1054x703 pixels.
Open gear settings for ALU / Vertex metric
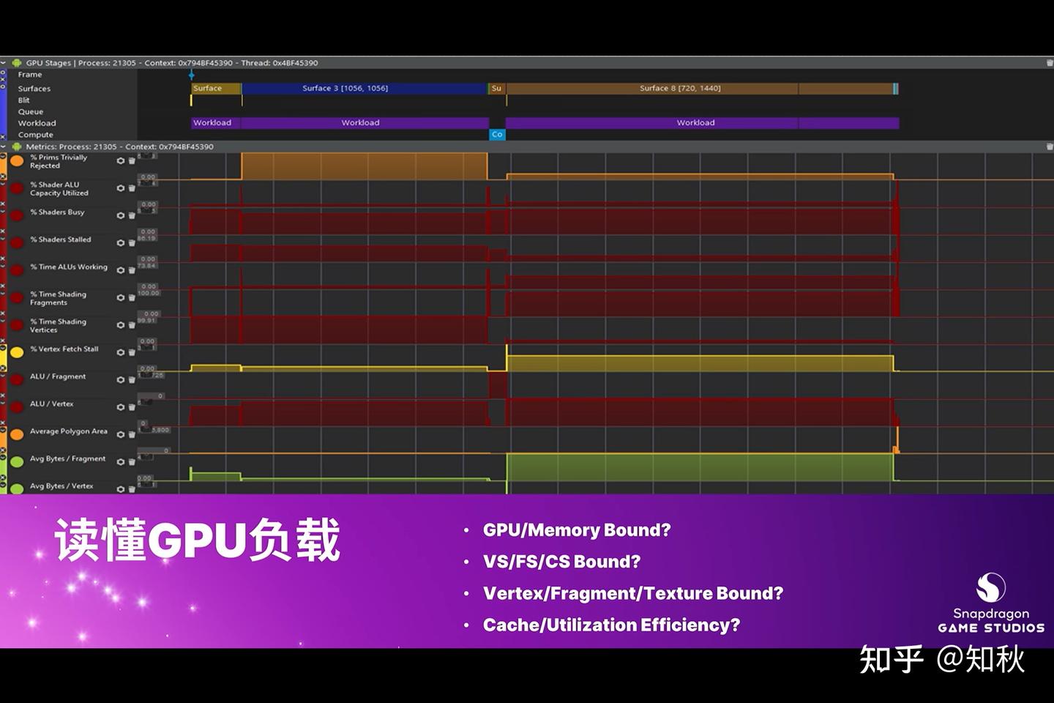pos(121,407)
